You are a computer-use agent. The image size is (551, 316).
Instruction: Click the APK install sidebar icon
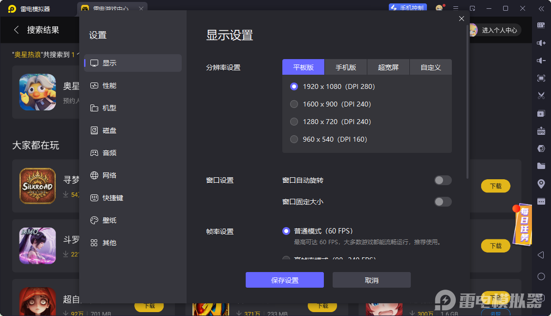pyautogui.click(x=541, y=131)
